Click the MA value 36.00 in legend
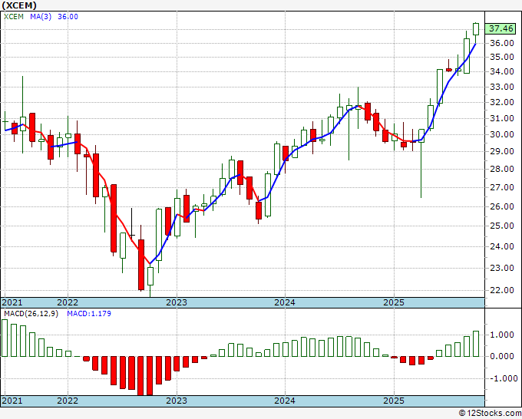Screen dimensions: 522x419 pyautogui.click(x=68, y=17)
